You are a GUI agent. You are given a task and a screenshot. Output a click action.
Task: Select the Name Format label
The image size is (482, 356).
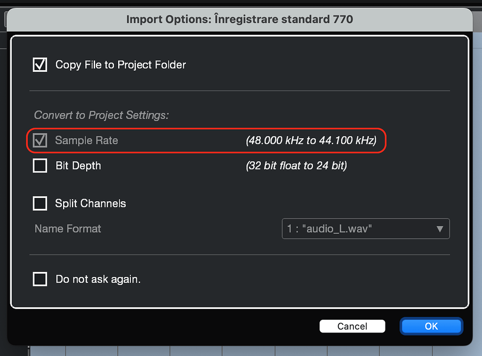pos(68,229)
